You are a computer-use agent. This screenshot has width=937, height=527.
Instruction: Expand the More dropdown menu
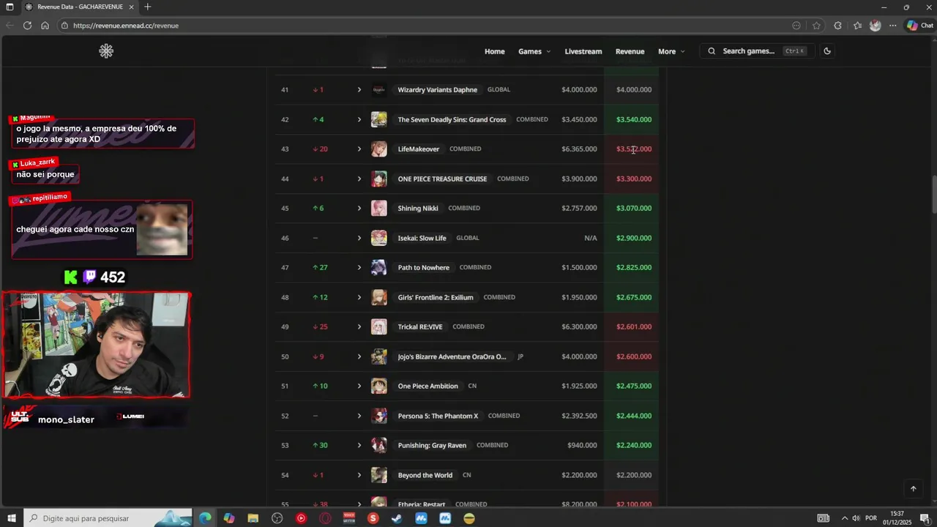[671, 51]
